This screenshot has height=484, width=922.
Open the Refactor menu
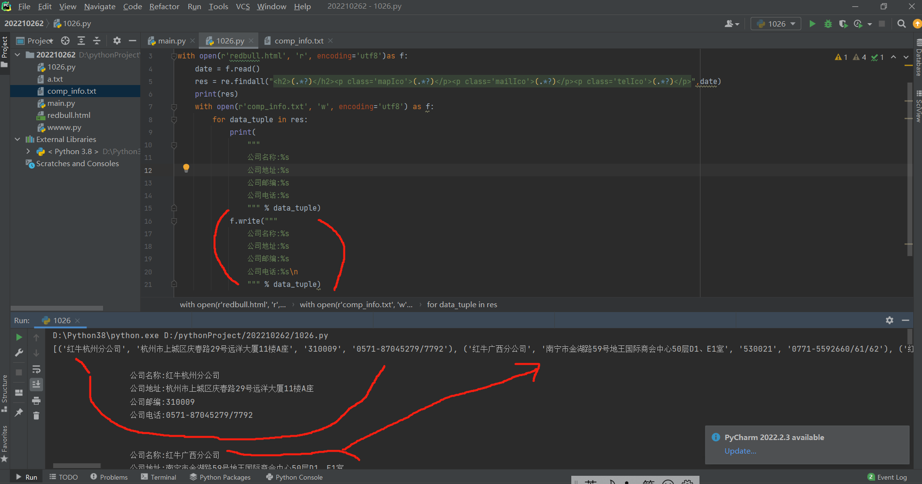(164, 6)
